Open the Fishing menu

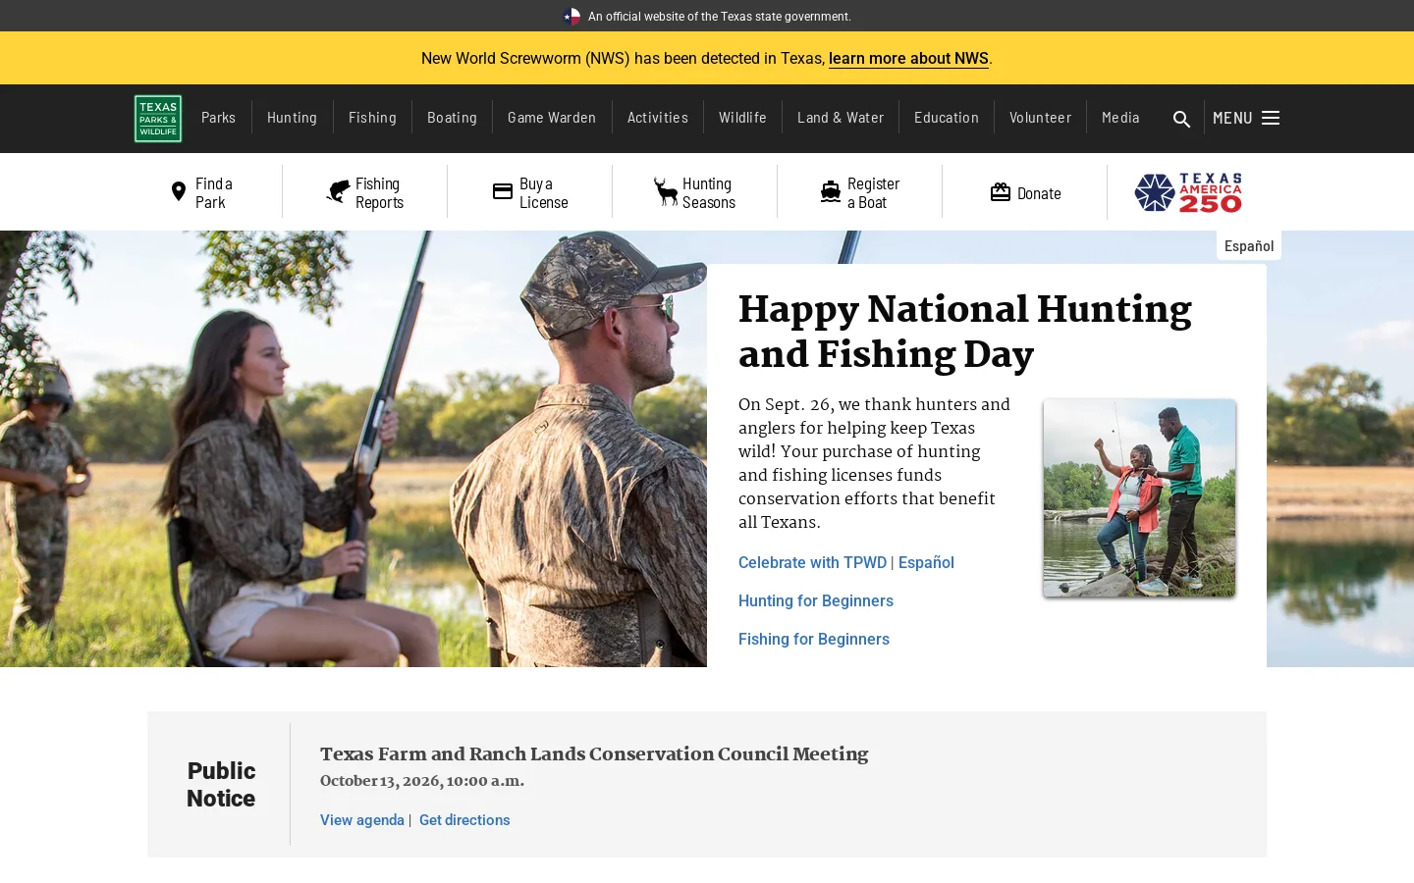[372, 118]
